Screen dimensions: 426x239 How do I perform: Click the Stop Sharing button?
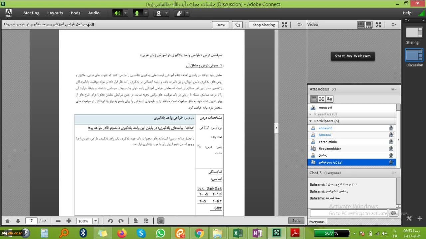[264, 25]
